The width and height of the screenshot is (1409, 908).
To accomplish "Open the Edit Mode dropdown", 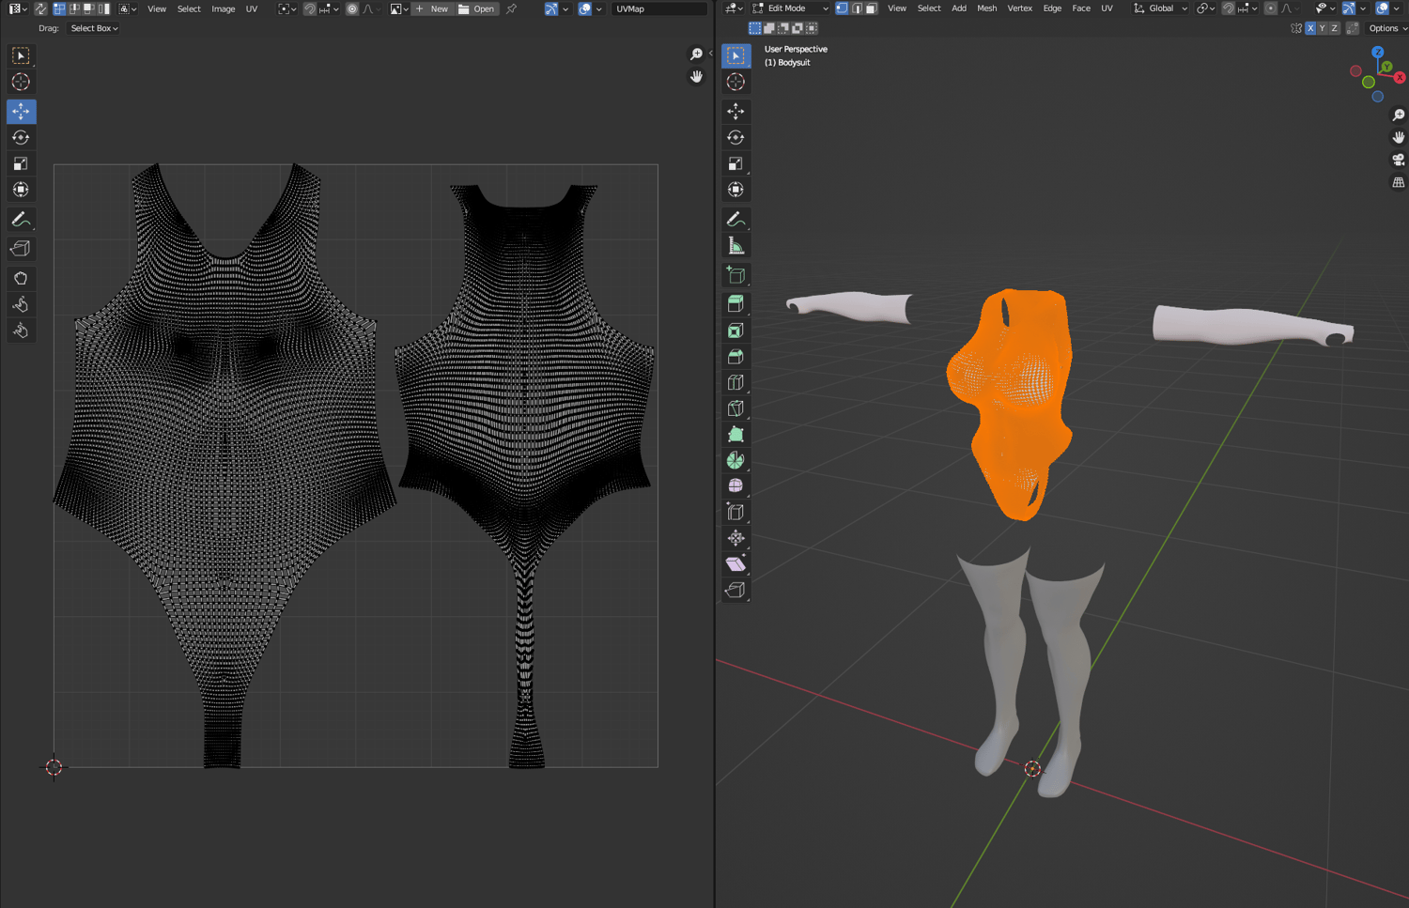I will pos(789,8).
